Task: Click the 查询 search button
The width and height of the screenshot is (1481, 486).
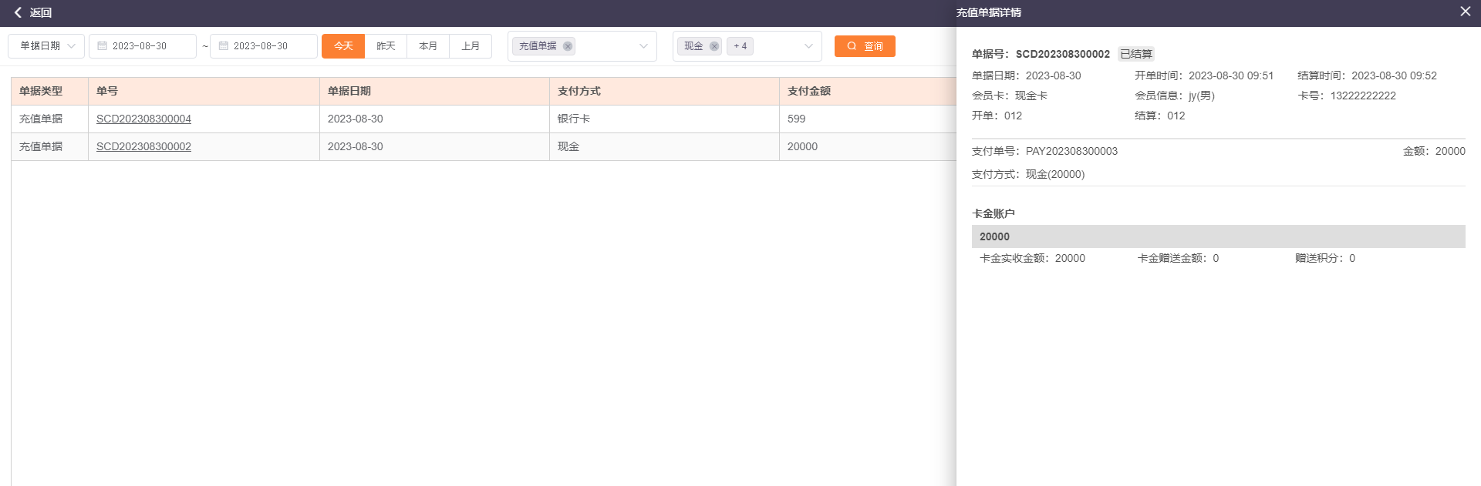Action: [x=865, y=46]
